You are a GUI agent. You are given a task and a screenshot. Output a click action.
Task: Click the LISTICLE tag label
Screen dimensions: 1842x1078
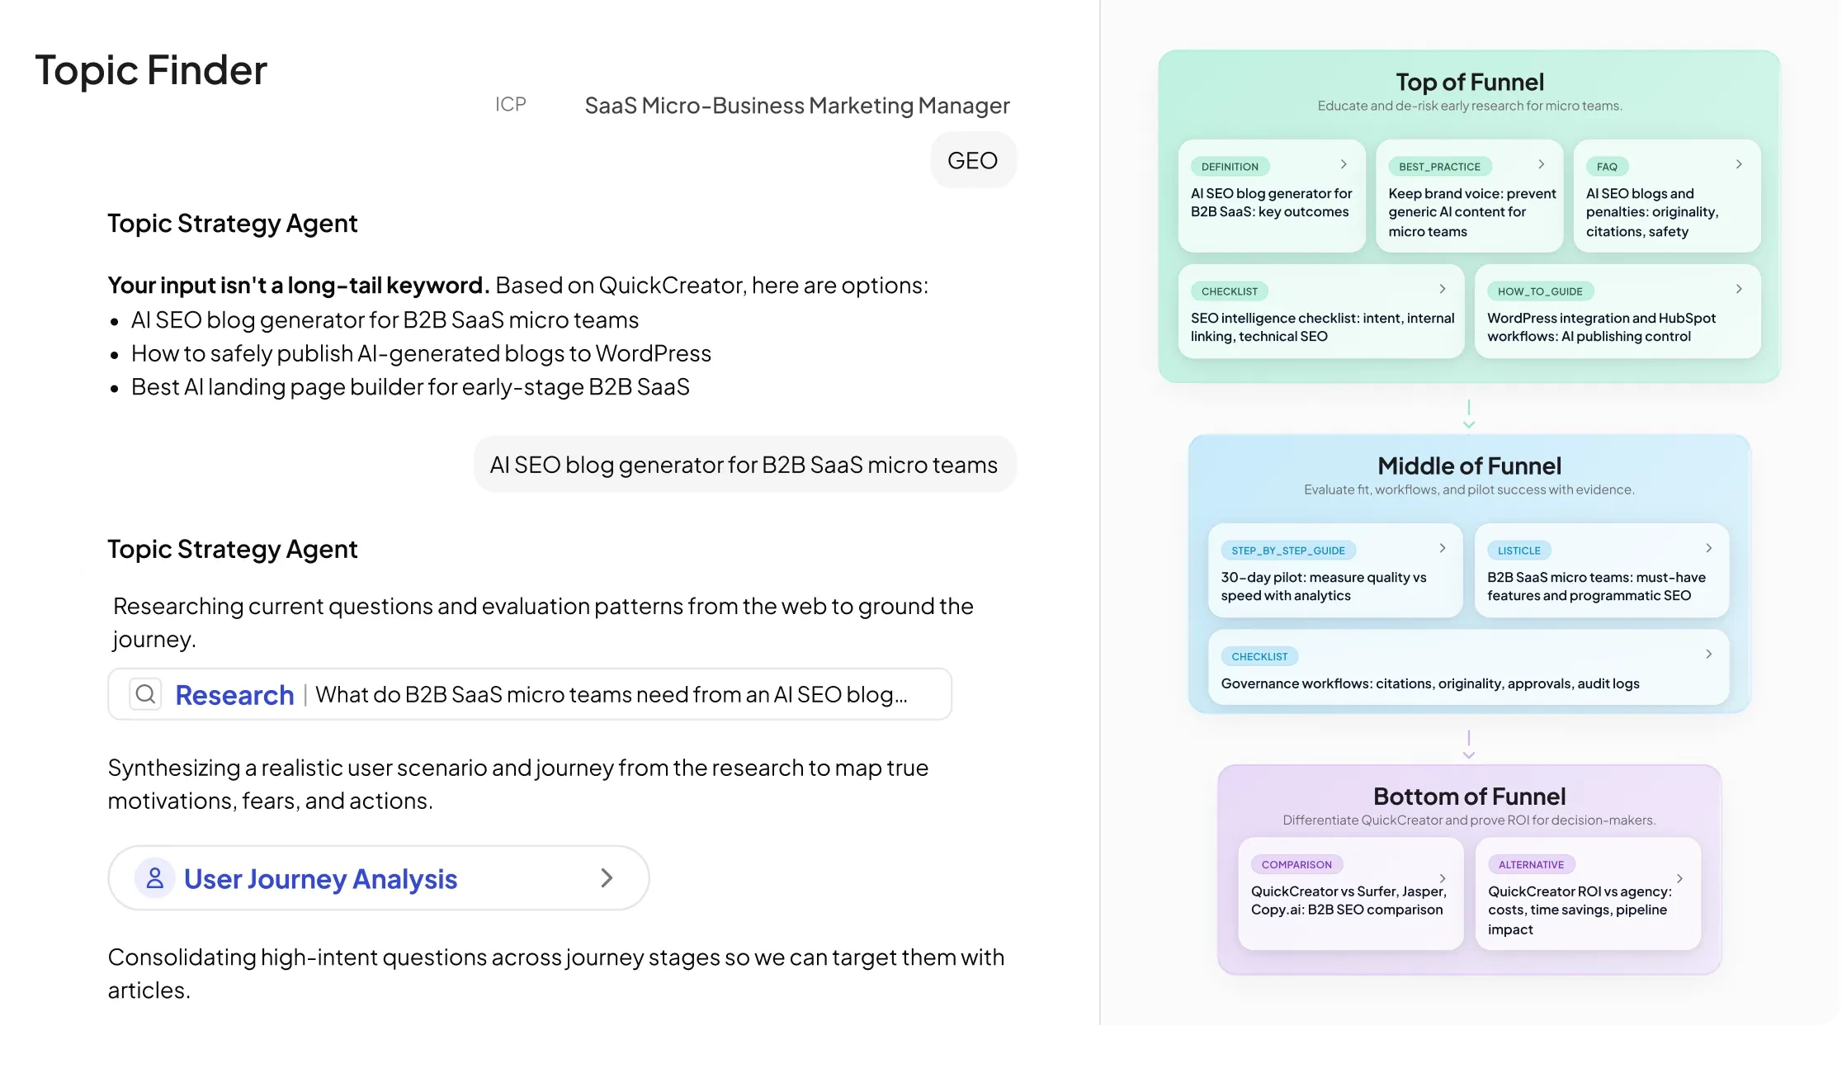coord(1519,551)
